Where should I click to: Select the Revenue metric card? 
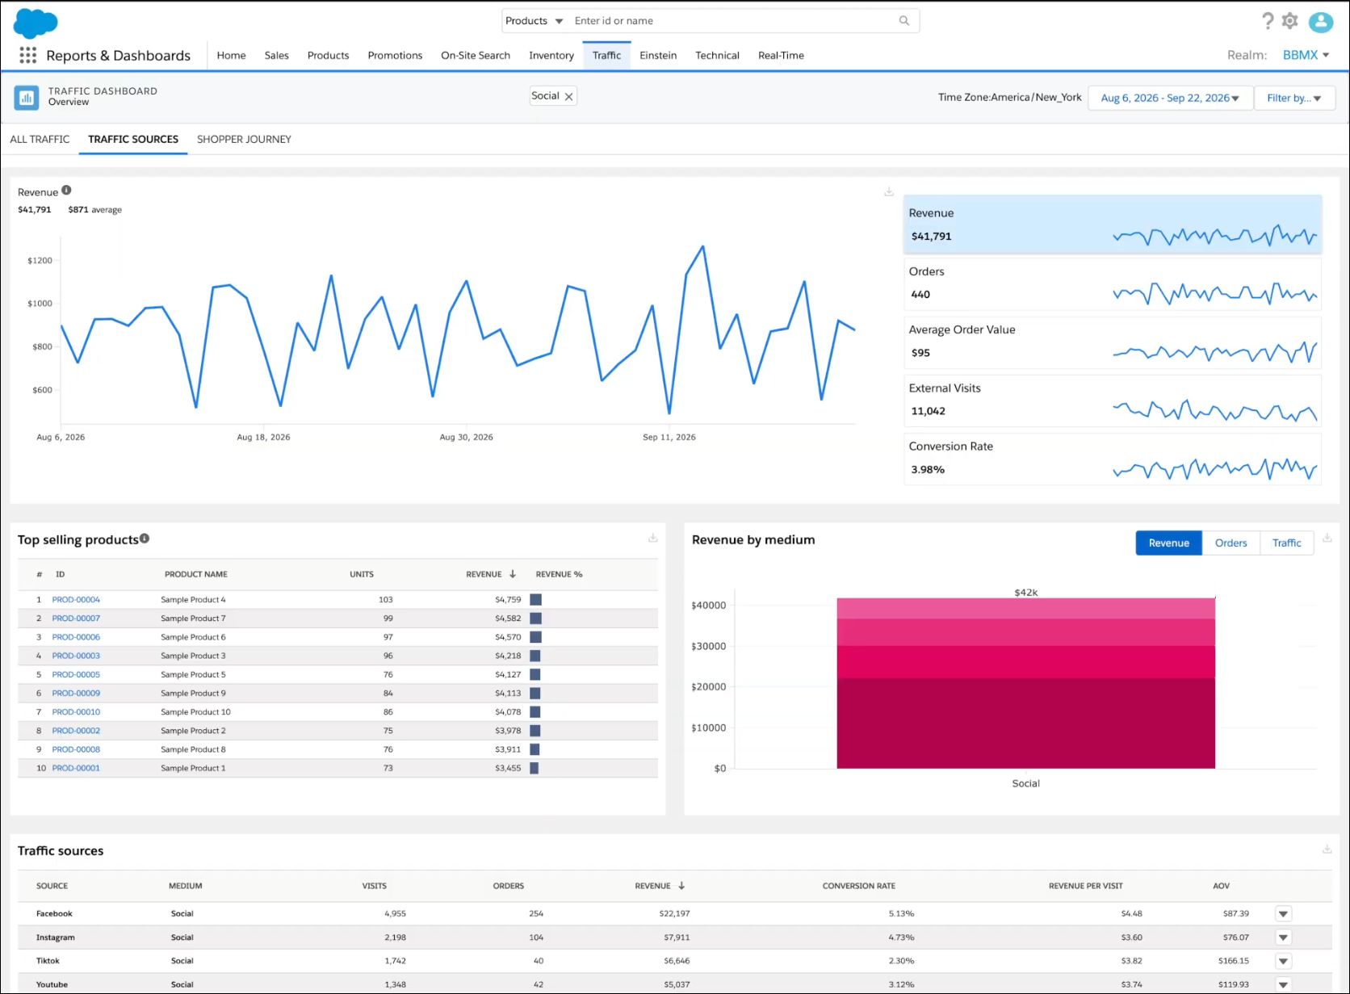pos(1113,224)
